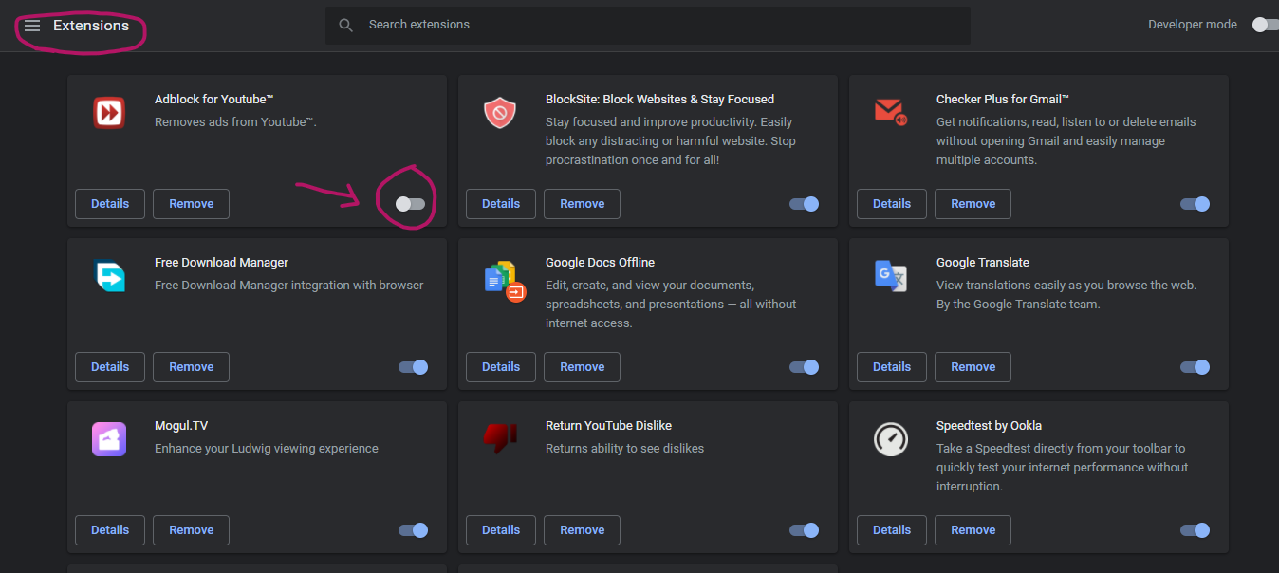
Task: Click the Return YouTube Dislike icon
Action: tap(499, 437)
